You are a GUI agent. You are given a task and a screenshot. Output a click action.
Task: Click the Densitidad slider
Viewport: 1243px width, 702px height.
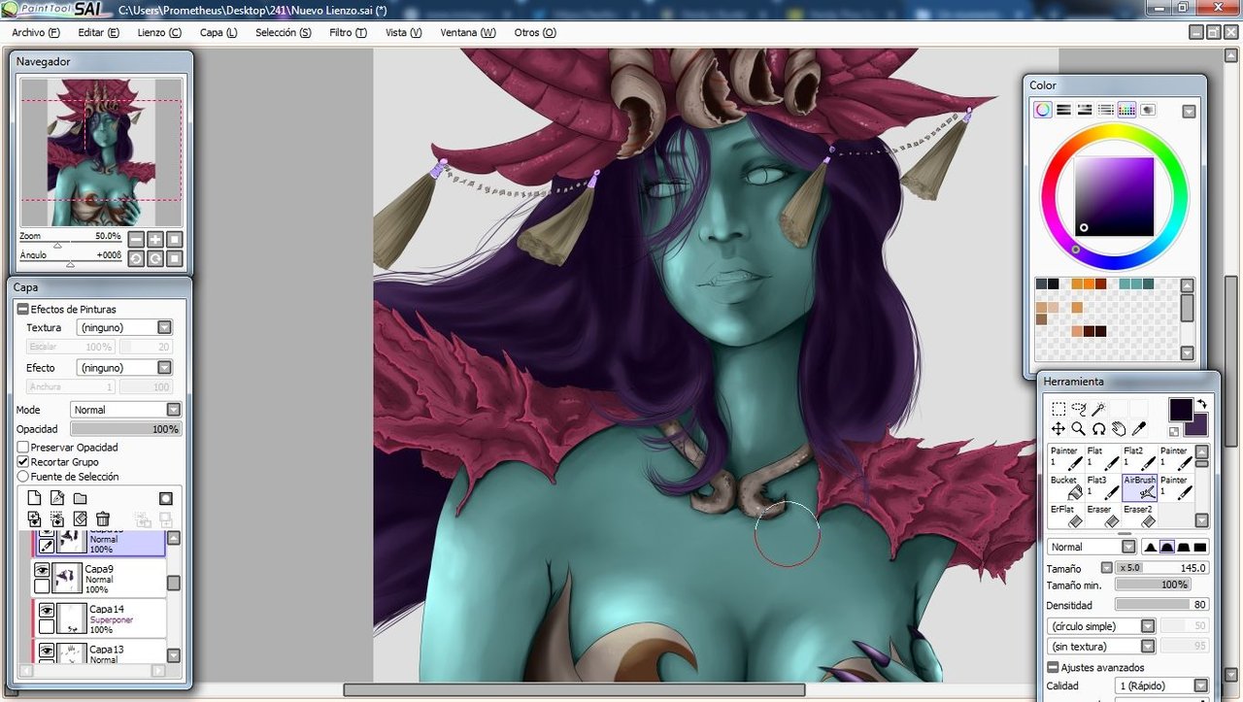pos(1161,605)
